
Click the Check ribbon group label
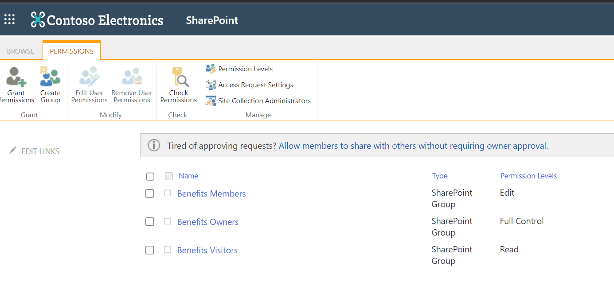click(178, 115)
